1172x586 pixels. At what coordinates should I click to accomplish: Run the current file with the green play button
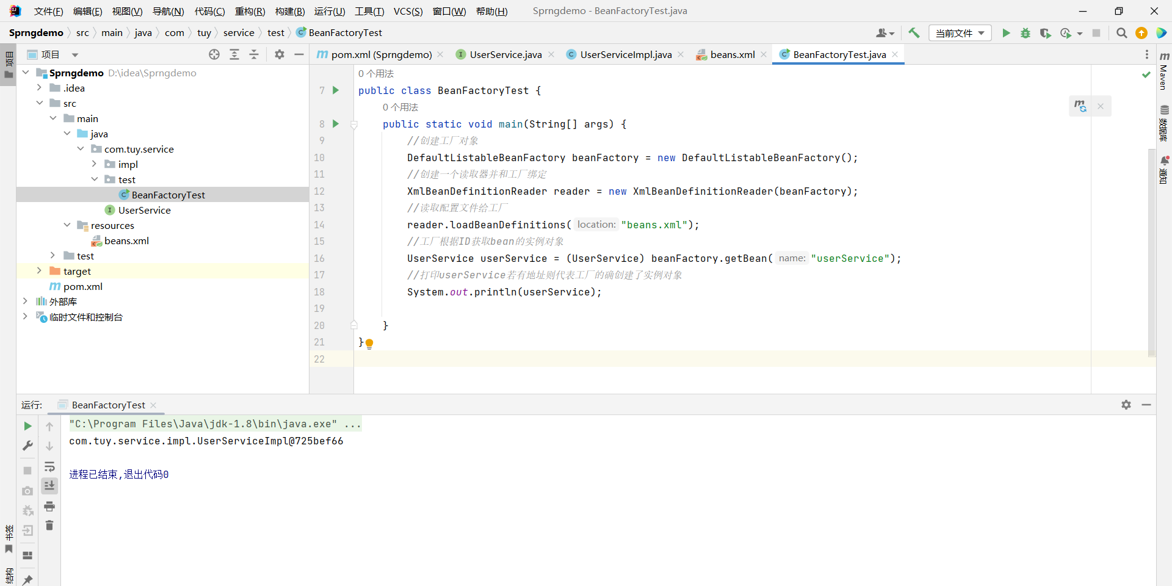[1006, 33]
